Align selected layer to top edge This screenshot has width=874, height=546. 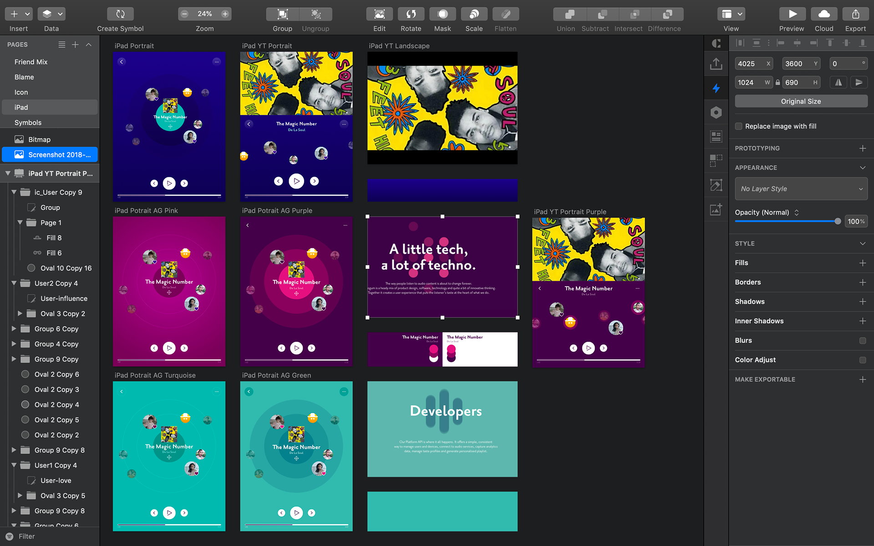(830, 43)
